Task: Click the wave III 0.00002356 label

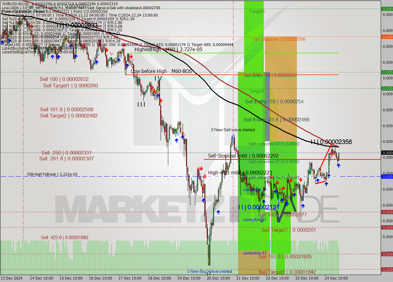Action: [x=331, y=142]
